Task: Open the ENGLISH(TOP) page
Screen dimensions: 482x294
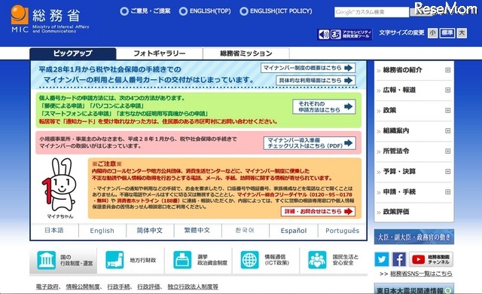Action: (x=205, y=11)
